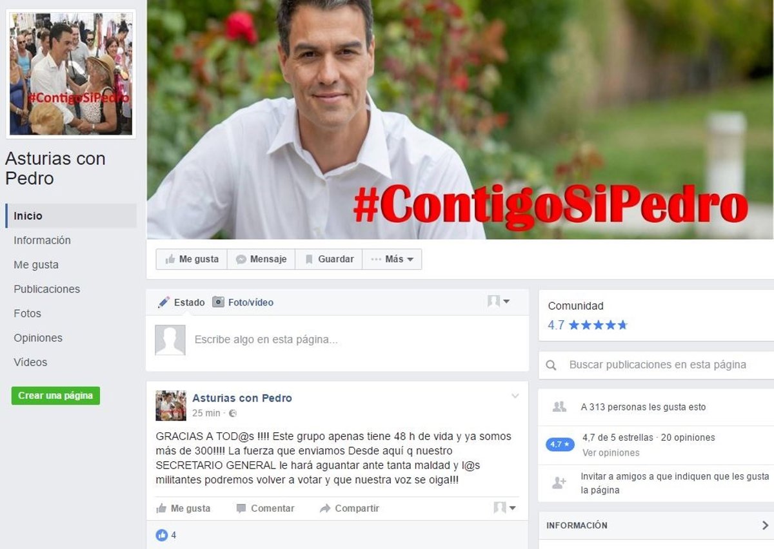774x549 pixels.
Task: Click the search magnifier icon
Action: (x=551, y=365)
